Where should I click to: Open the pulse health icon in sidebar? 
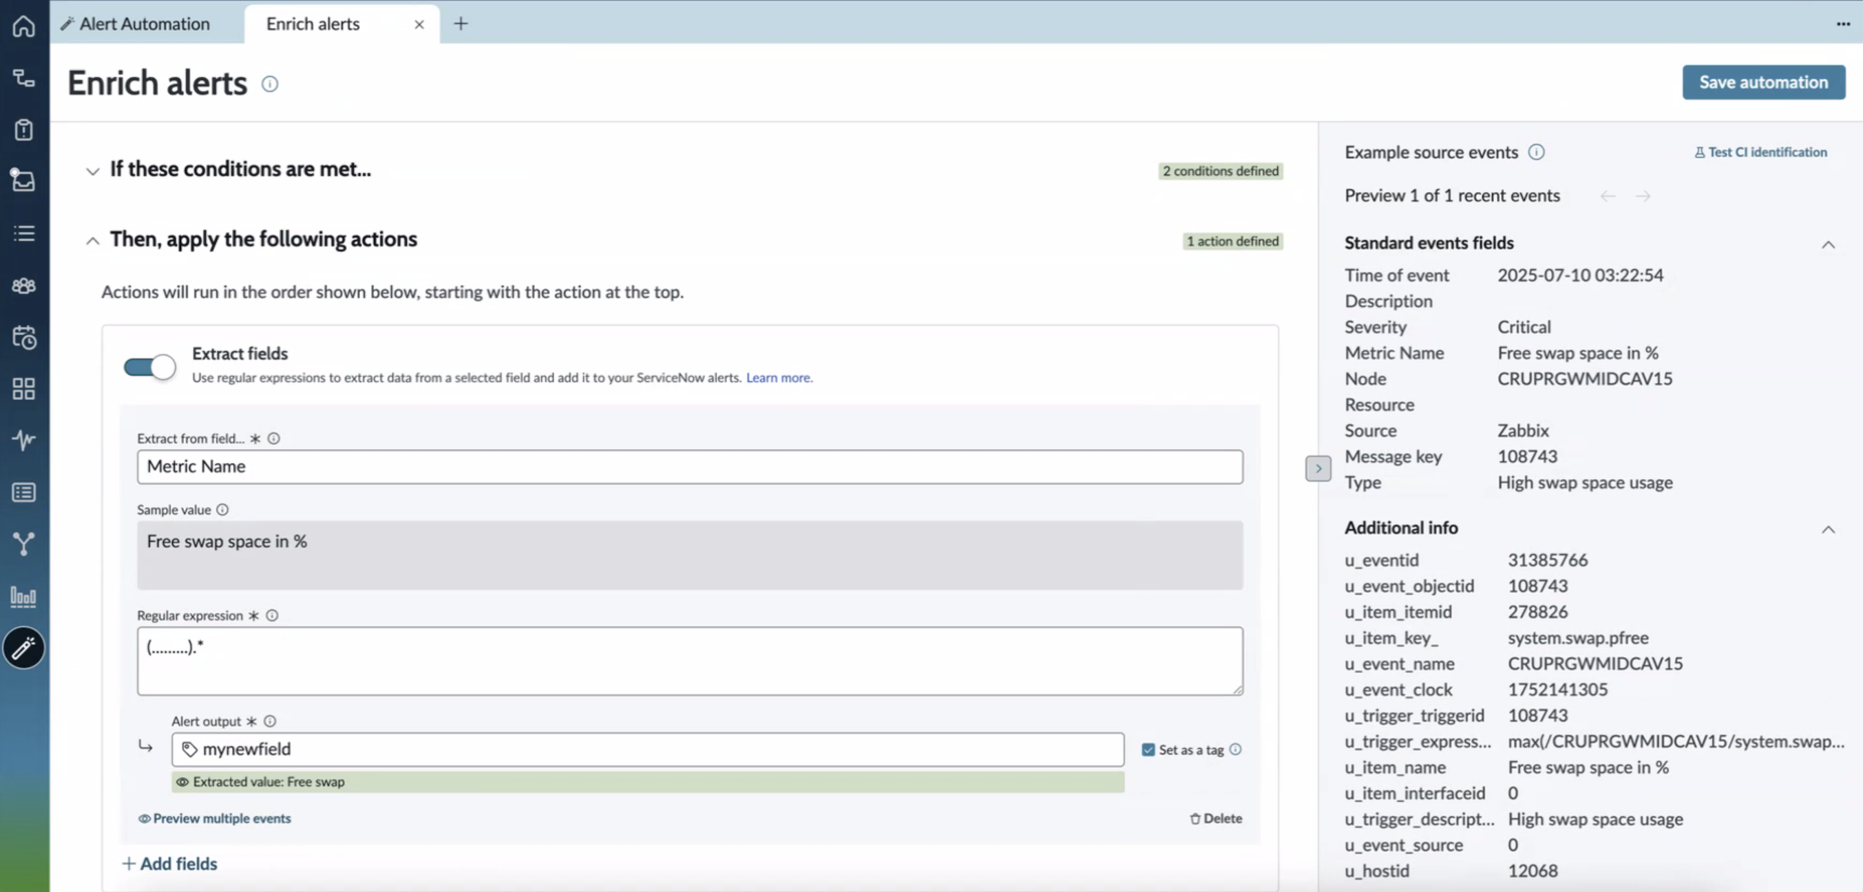pos(24,440)
